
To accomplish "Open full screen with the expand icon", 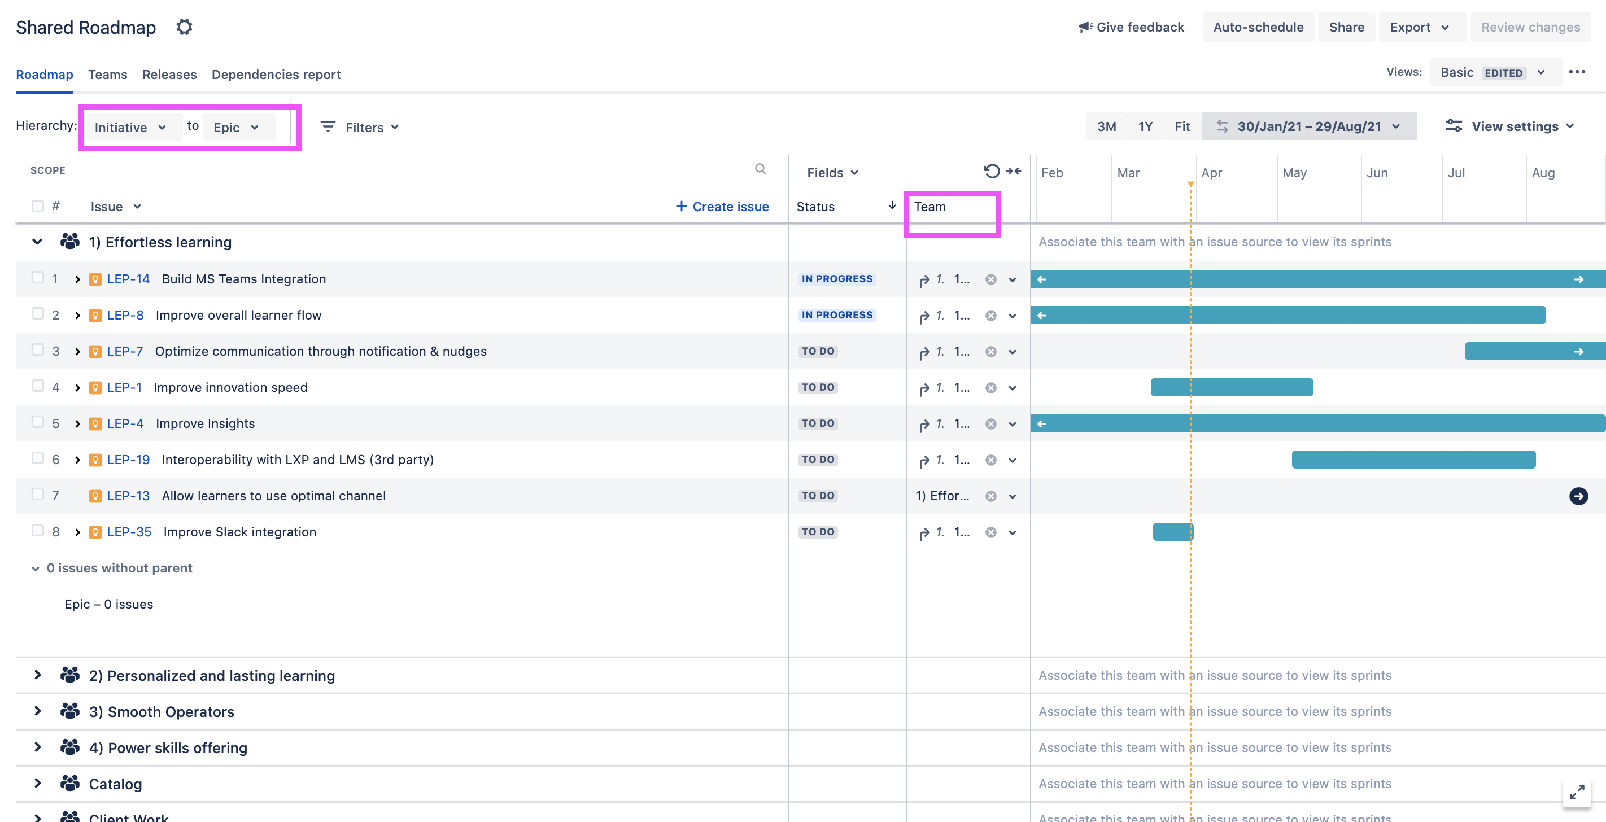I will click(1578, 792).
